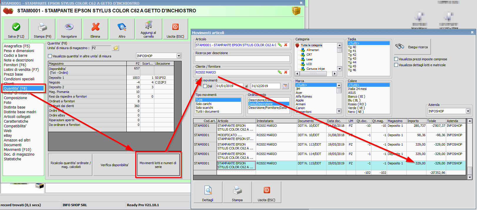The height and width of the screenshot is (210, 477).
Task: Open the INFOSHOP dropdown in the Quantita' panel
Action: [x=179, y=56]
